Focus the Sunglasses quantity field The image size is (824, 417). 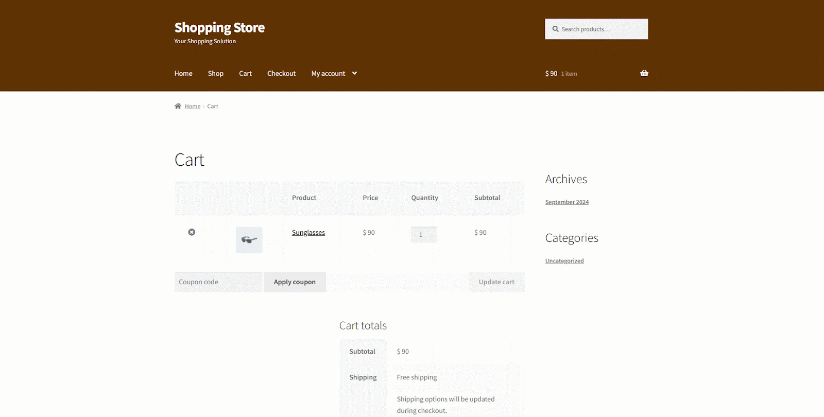click(x=423, y=235)
